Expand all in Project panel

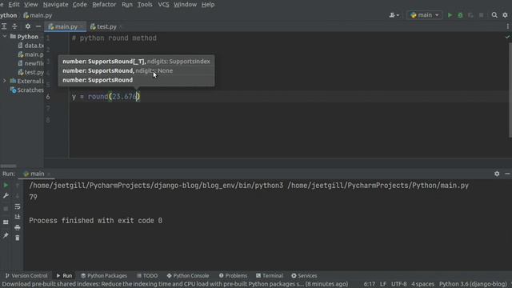tap(4, 26)
